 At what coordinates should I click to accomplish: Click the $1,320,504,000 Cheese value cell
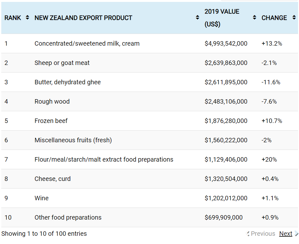(x=226, y=179)
